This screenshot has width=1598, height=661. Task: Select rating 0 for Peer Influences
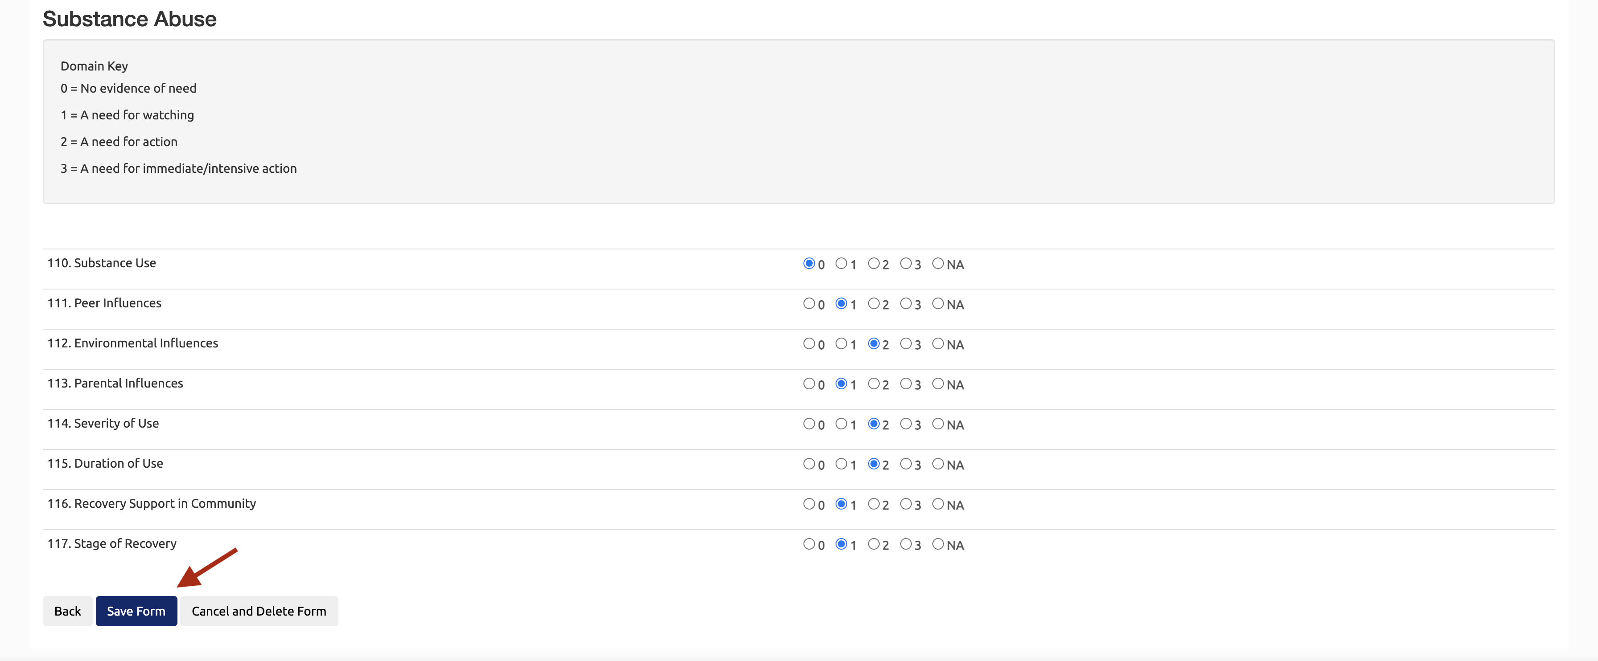click(x=809, y=303)
